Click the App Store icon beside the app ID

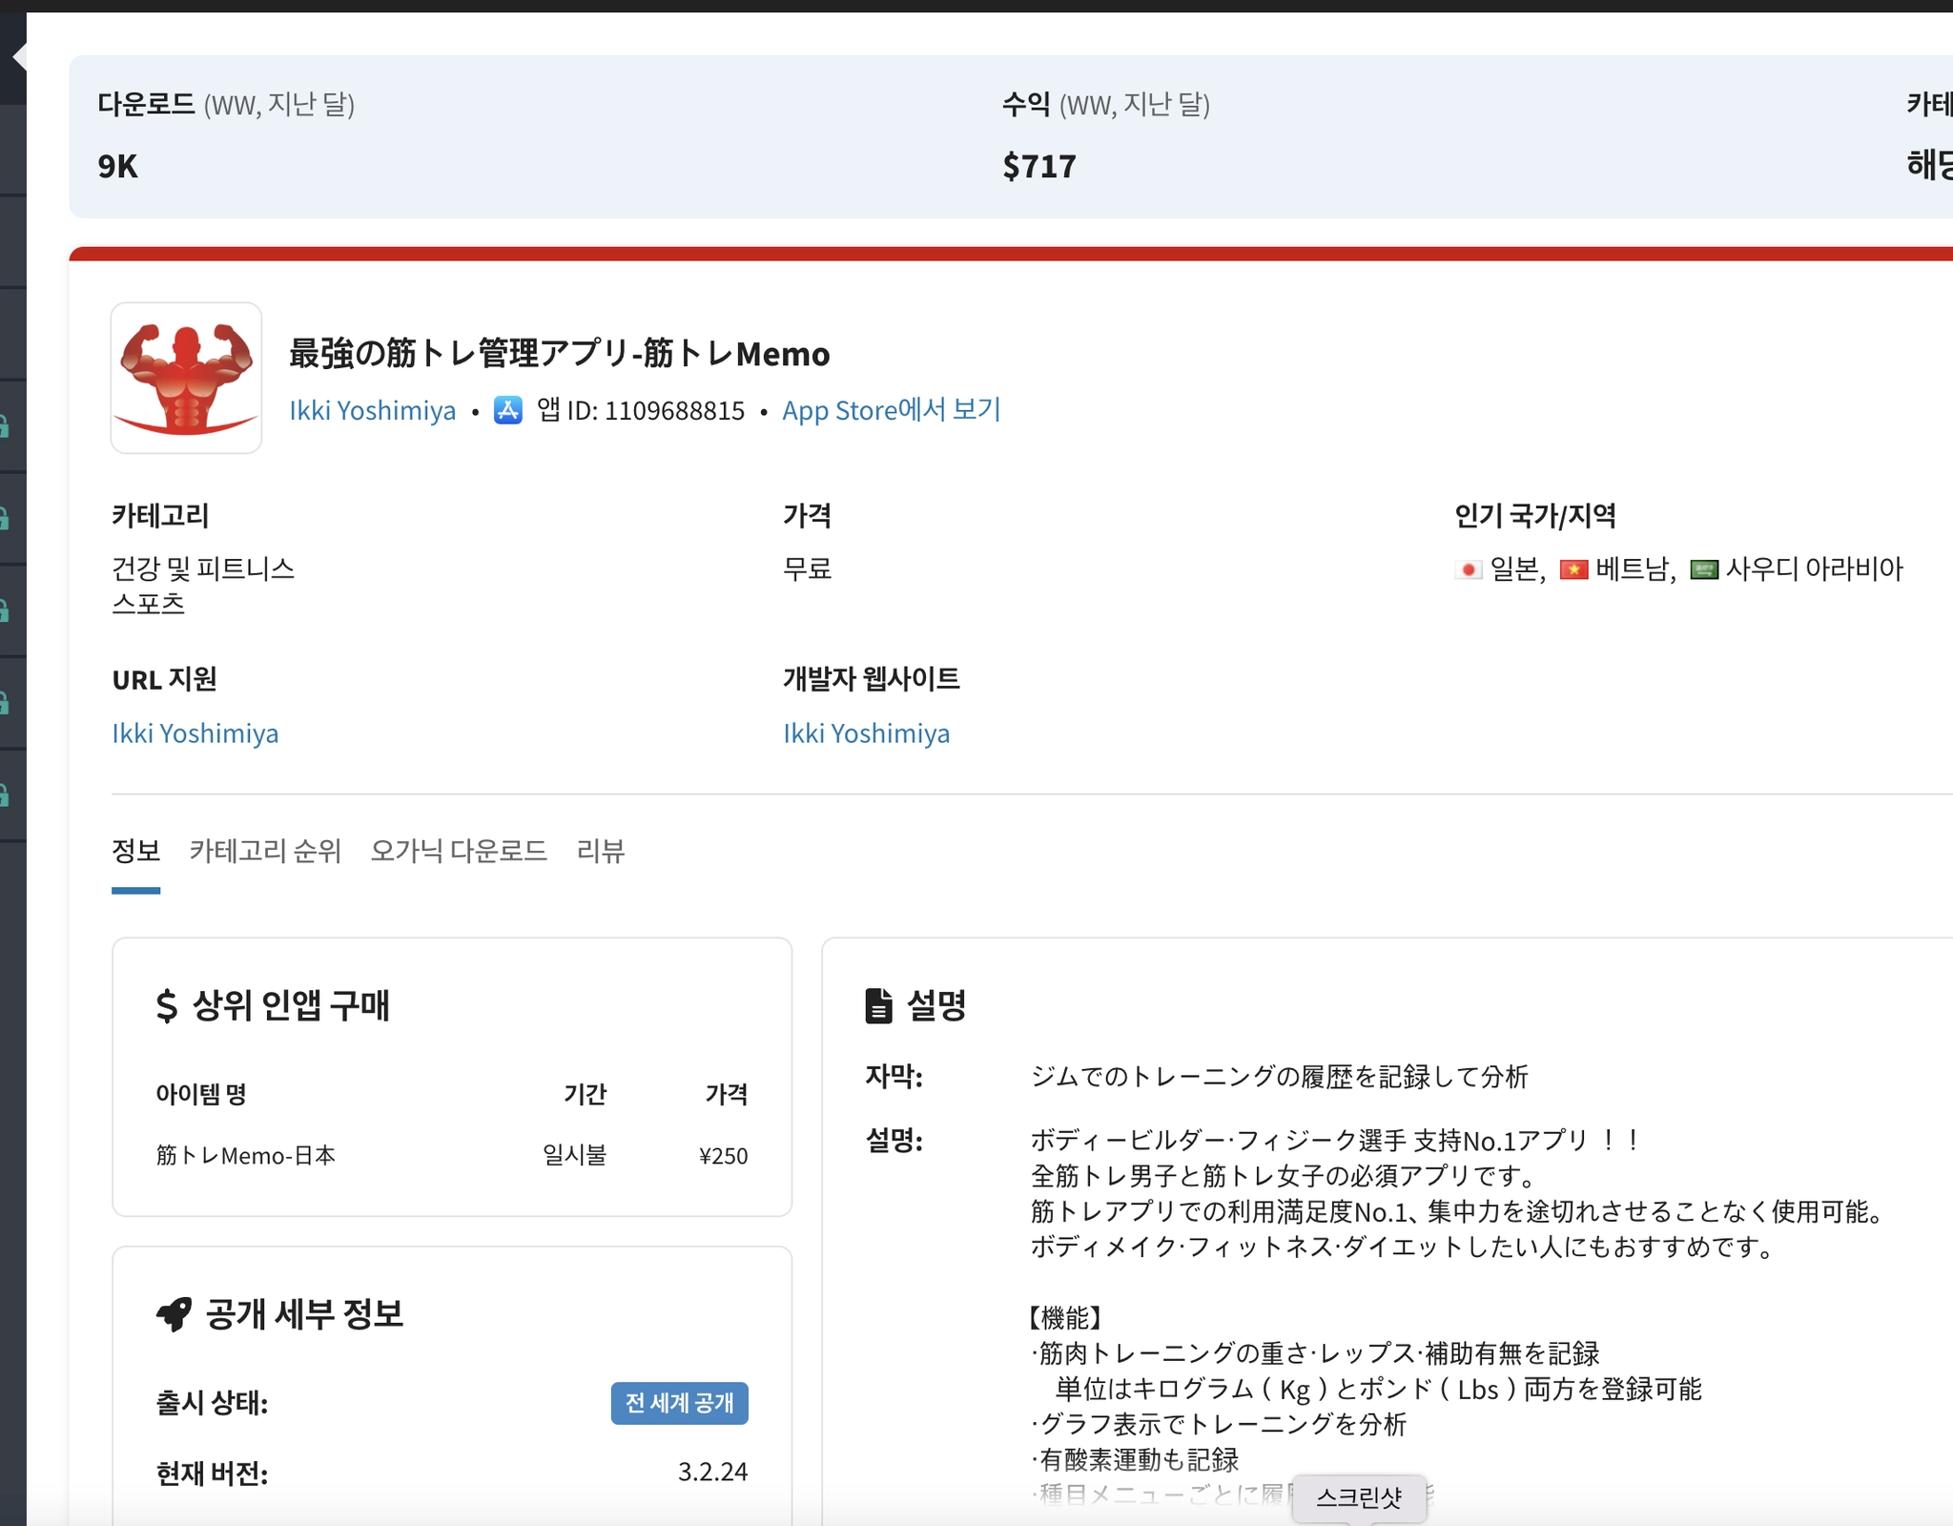507,410
